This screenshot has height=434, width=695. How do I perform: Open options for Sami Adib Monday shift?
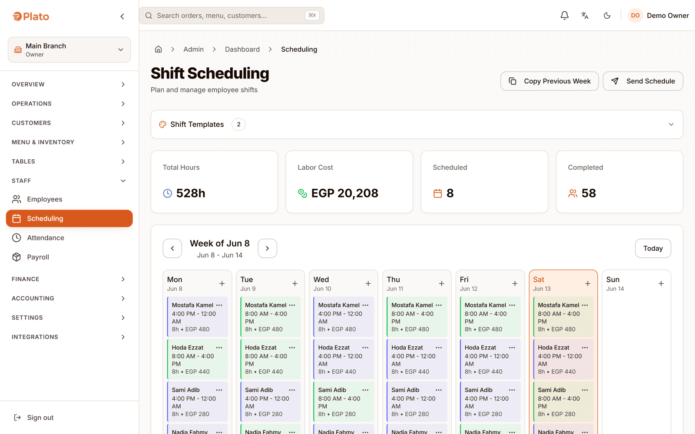point(219,390)
